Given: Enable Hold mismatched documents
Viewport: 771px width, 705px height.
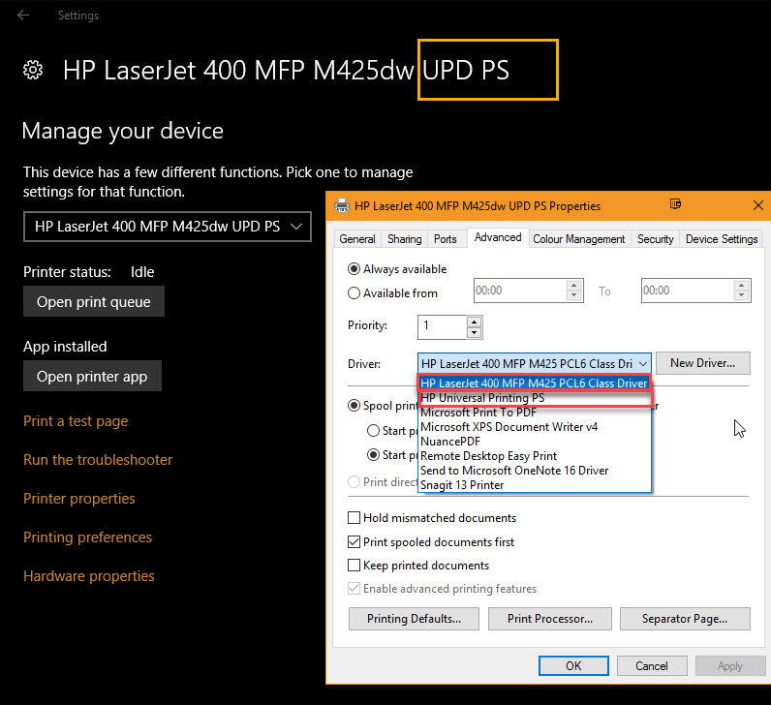Looking at the screenshot, I should (x=355, y=518).
